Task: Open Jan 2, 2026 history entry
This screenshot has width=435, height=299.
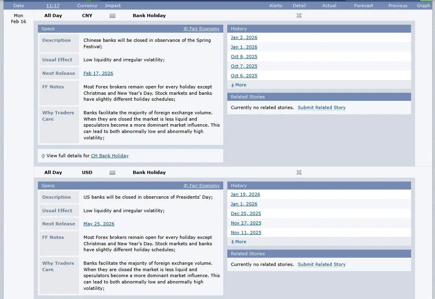Action: (244, 38)
